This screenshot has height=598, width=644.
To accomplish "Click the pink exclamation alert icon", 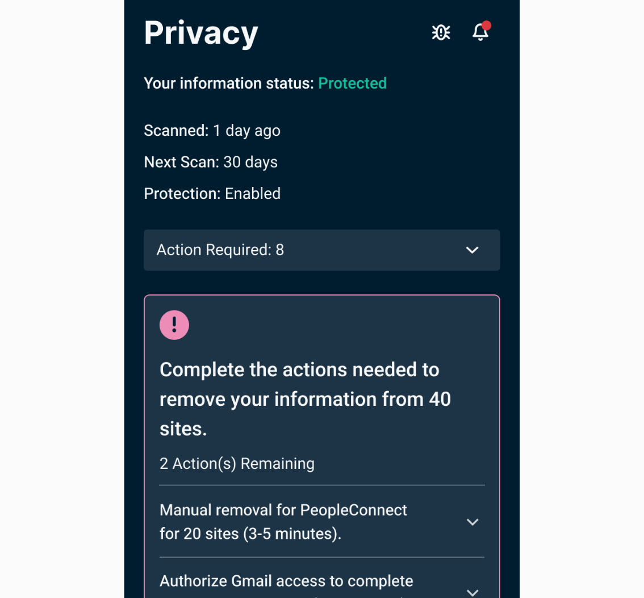I will [x=174, y=325].
